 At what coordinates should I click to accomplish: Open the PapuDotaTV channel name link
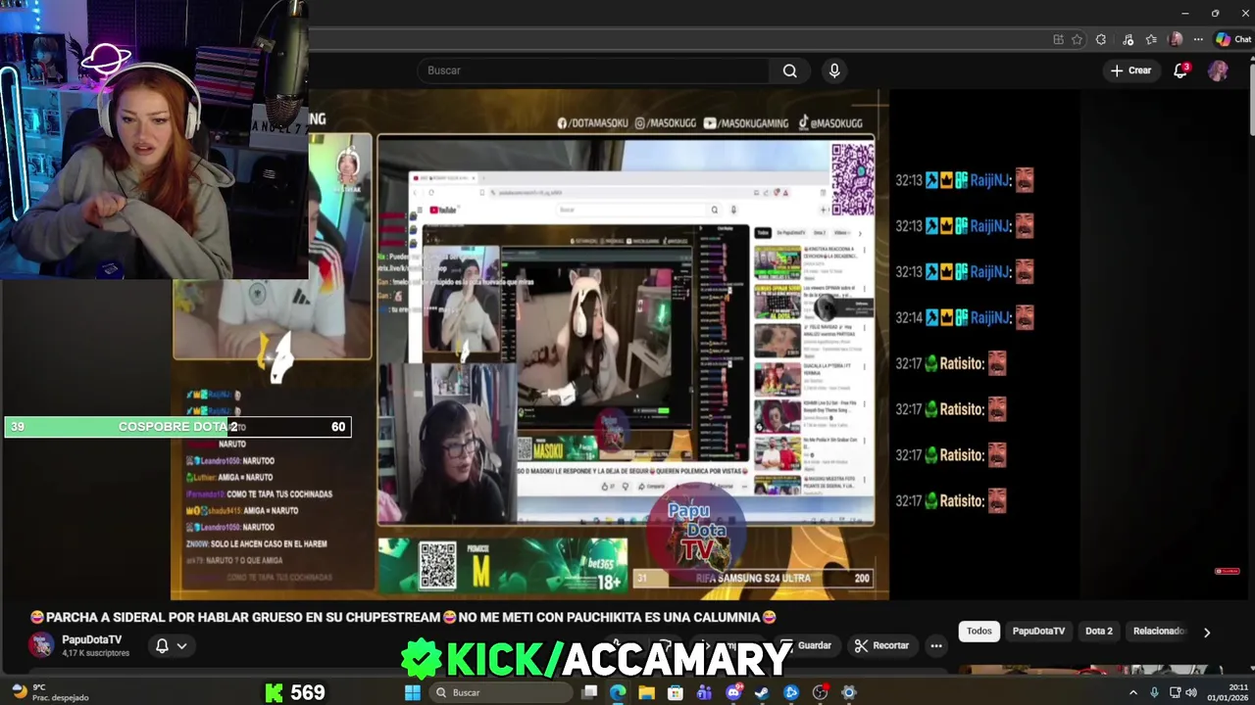(92, 639)
